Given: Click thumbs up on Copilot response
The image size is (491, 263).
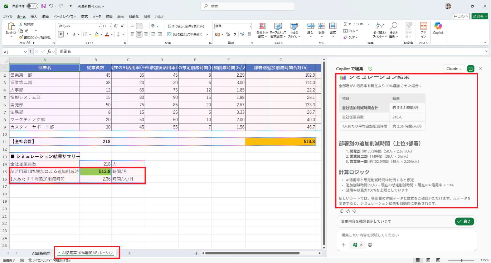Looking at the screenshot, I should [348, 211].
